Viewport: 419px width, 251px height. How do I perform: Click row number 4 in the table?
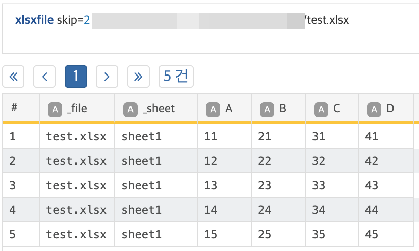coord(13,210)
